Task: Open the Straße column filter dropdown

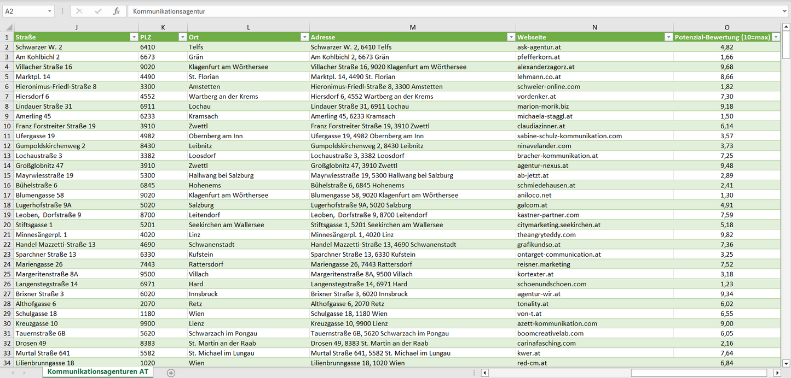Action: click(134, 37)
